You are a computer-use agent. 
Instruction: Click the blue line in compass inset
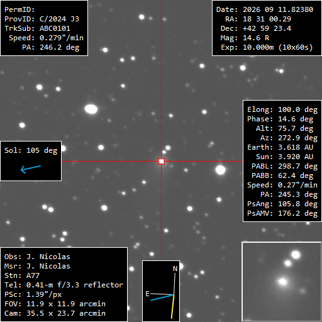pyautogui.click(x=162, y=297)
